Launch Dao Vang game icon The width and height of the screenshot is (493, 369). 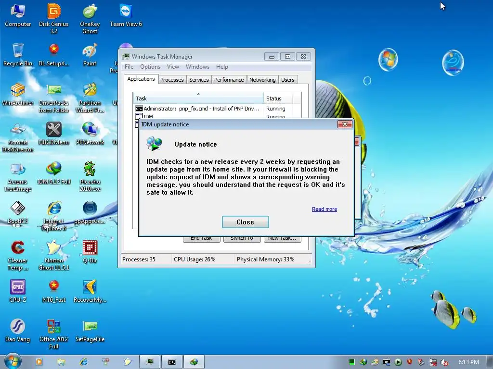pyautogui.click(x=18, y=331)
